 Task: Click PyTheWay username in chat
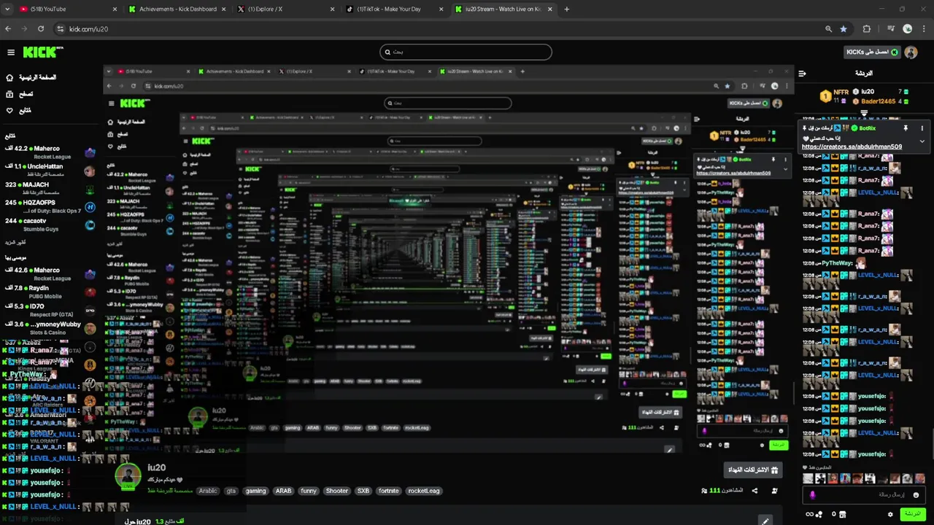click(837, 263)
